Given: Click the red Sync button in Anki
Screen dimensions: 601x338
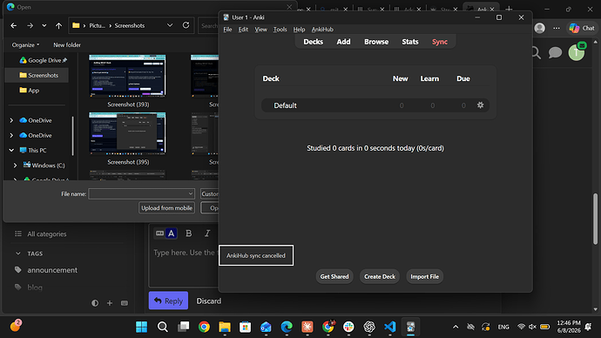Looking at the screenshot, I should 440,42.
